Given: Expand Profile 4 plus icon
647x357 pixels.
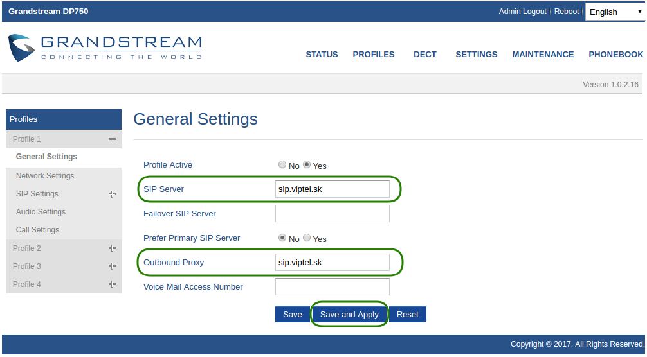Looking at the screenshot, I should click(x=113, y=284).
